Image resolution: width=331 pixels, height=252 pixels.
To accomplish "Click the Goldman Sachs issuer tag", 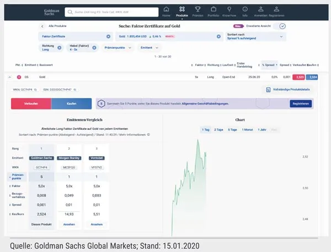I will [x=41, y=158].
